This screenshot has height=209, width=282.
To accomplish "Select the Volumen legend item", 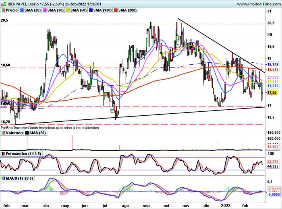I will pyautogui.click(x=12, y=133).
